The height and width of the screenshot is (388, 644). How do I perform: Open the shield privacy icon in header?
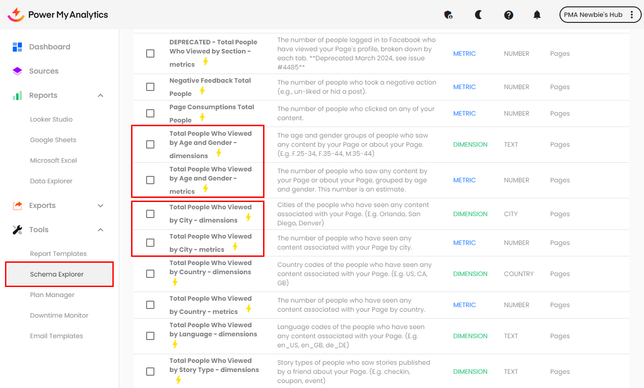448,15
